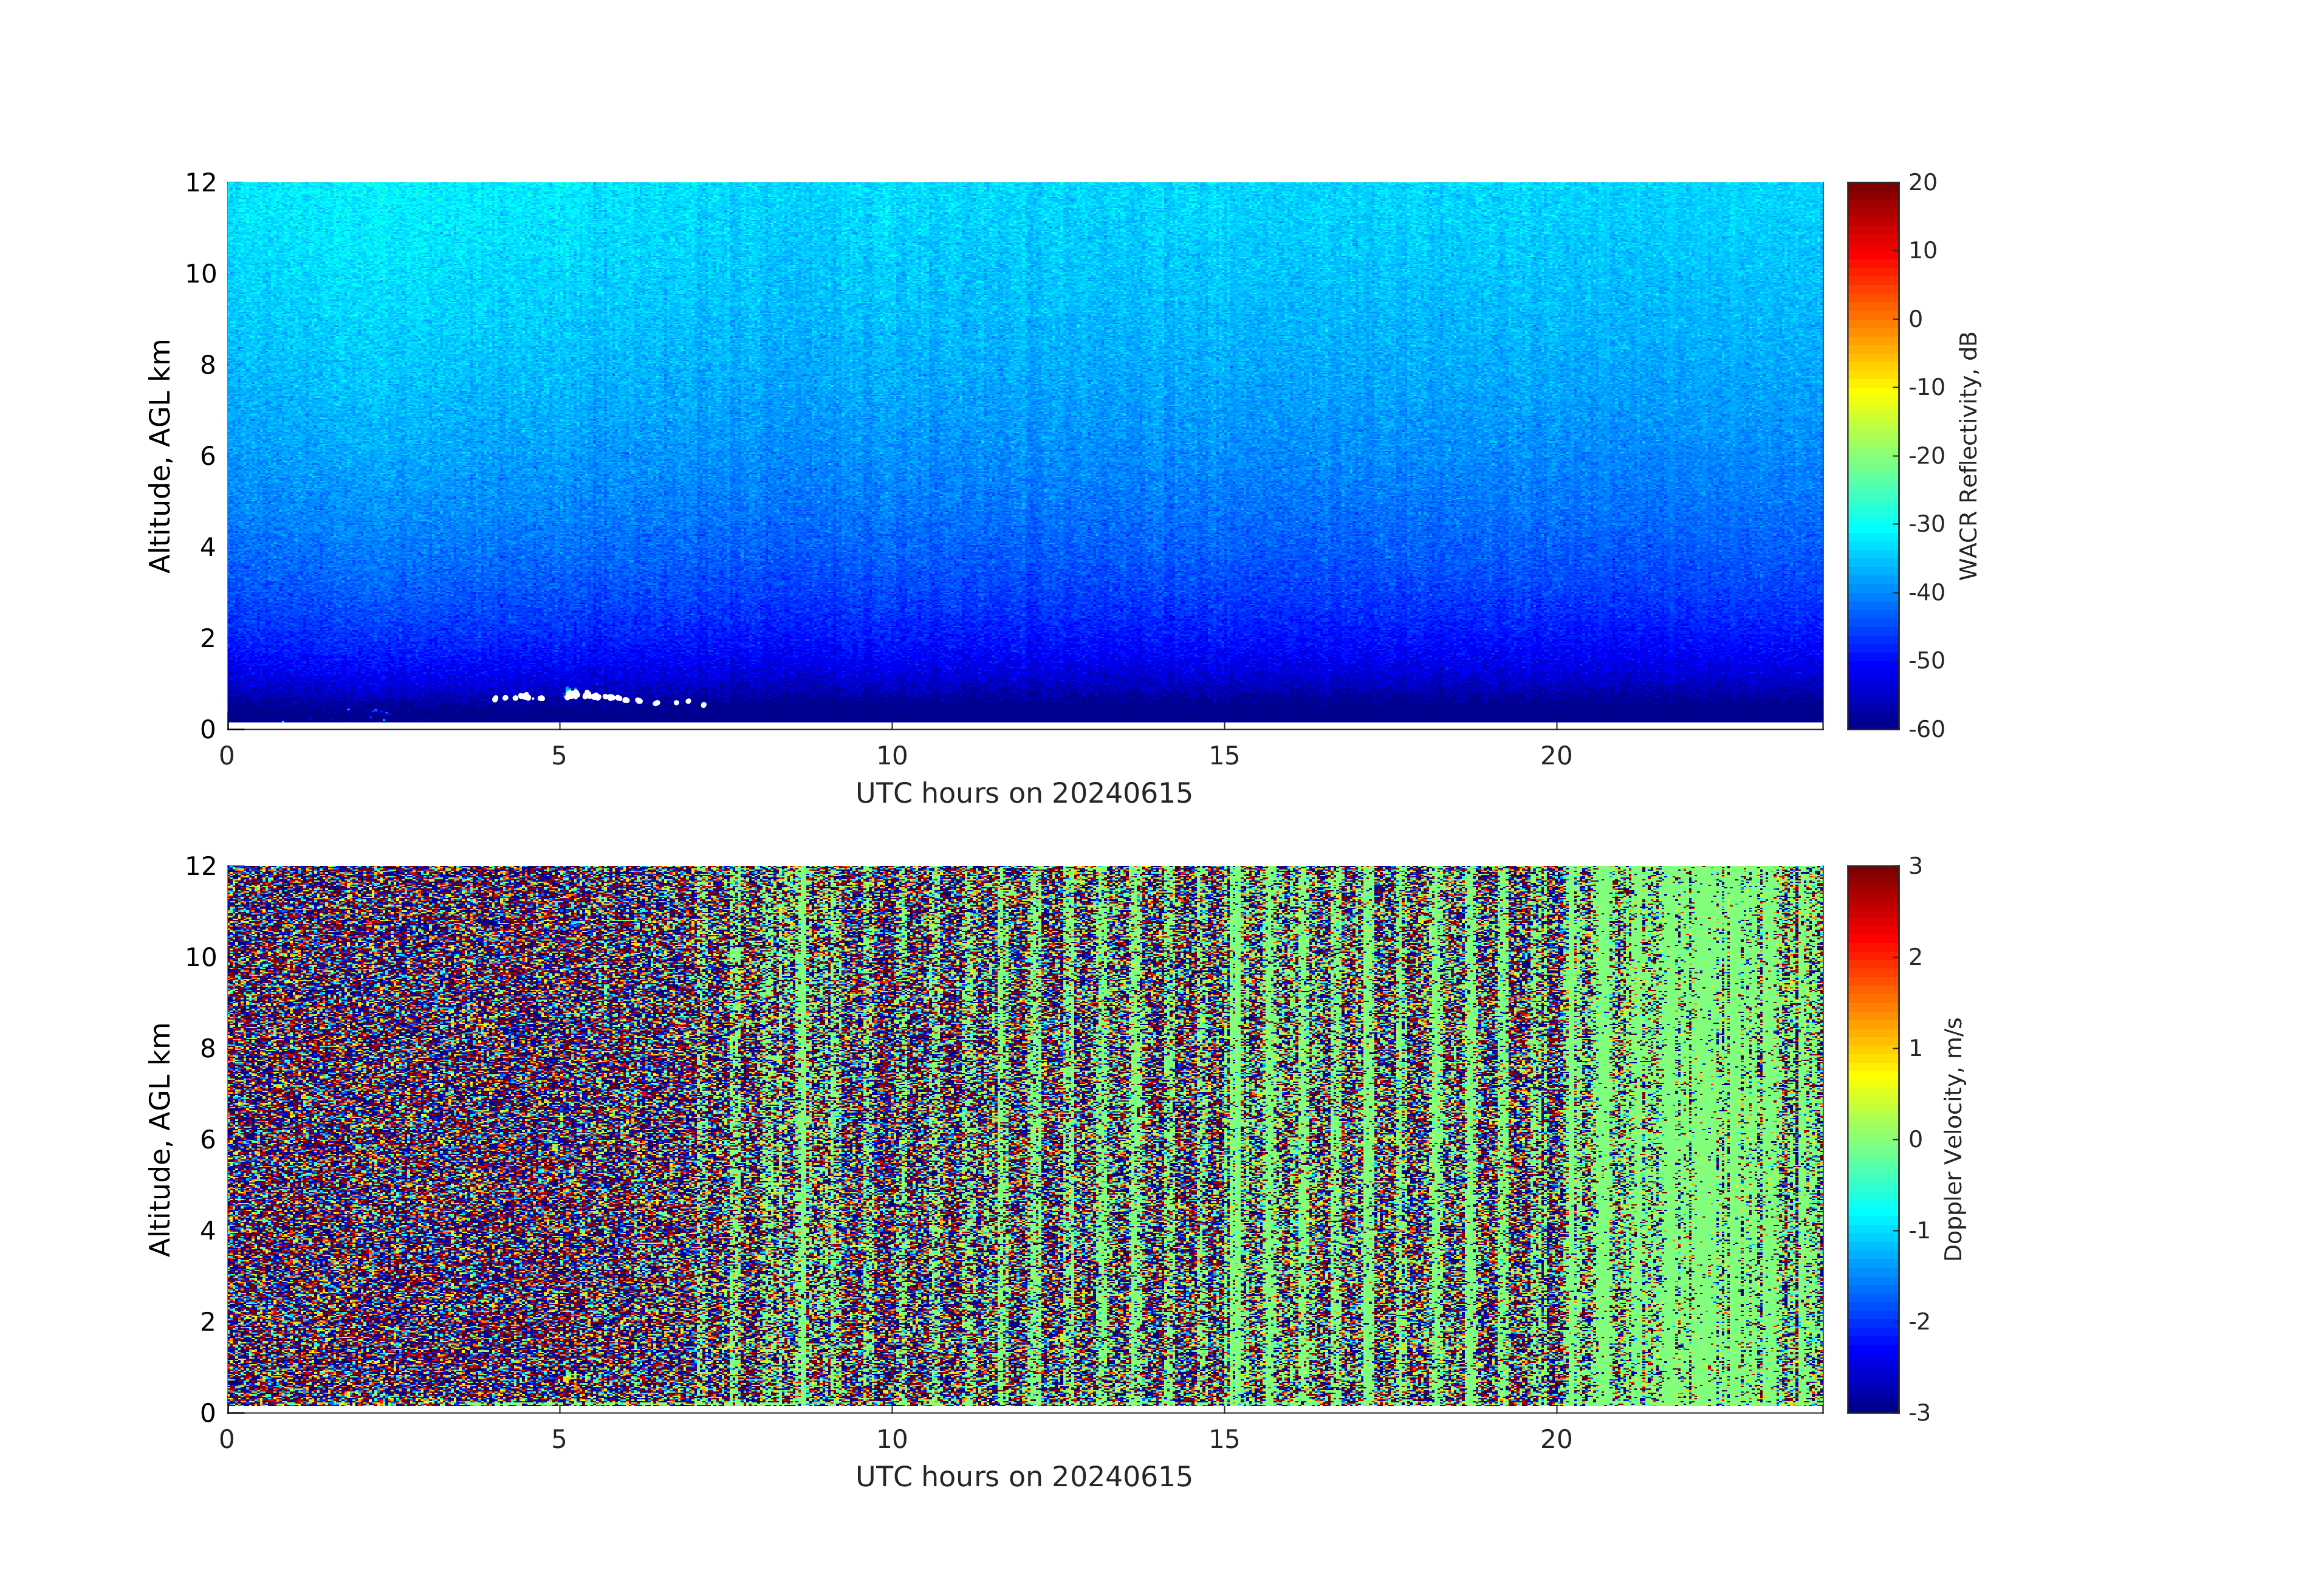Click the Doppler Velocity colorbar
2324x1595 pixels.
tap(1872, 1138)
